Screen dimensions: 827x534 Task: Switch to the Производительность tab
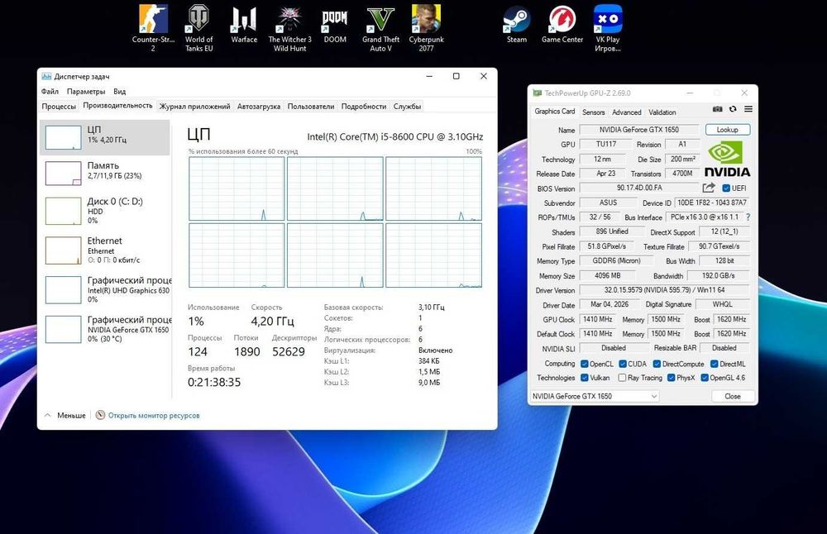117,106
